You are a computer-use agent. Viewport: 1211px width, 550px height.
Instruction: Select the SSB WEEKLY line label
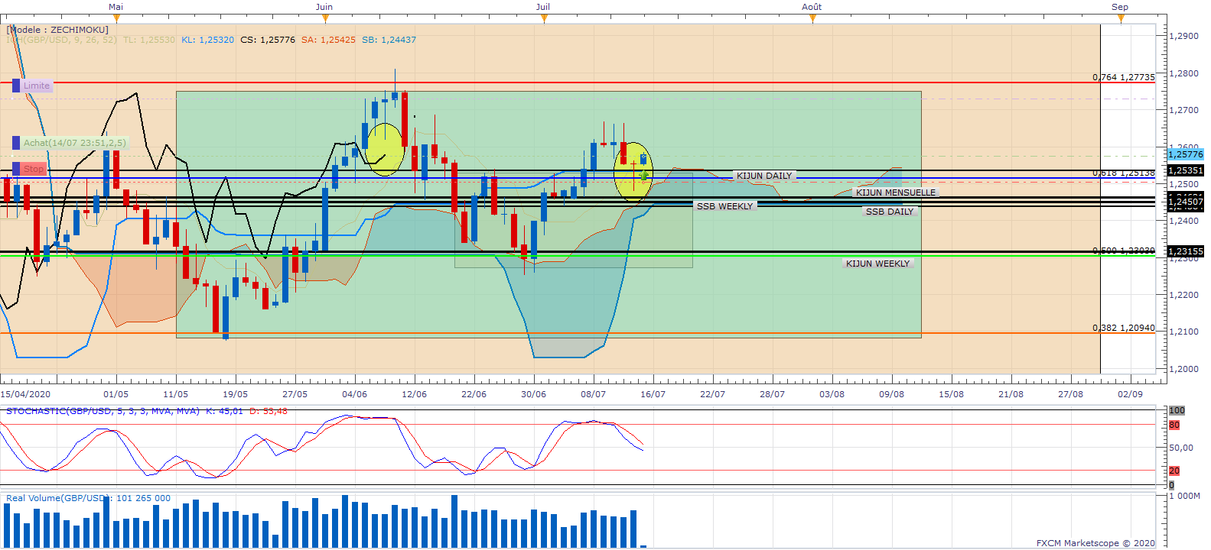pyautogui.click(x=724, y=206)
